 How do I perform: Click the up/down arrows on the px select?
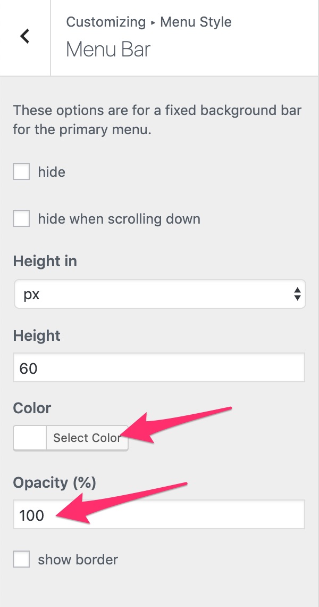pyautogui.click(x=297, y=294)
